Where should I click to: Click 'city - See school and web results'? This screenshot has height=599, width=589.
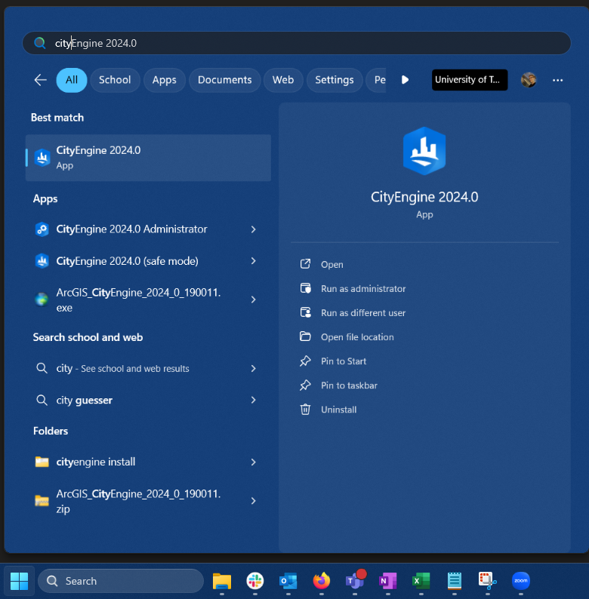[x=122, y=368]
